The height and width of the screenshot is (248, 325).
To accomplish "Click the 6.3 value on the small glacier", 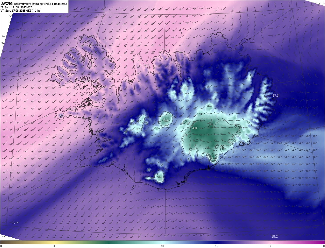I will 166,120.
